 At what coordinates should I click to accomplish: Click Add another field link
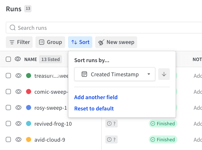[x=96, y=97]
